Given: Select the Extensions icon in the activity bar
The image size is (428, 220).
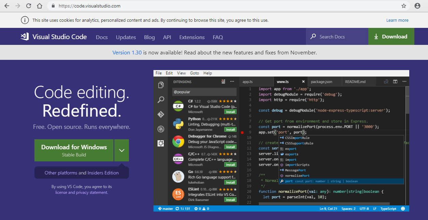Looking at the screenshot, I should point(161,143).
